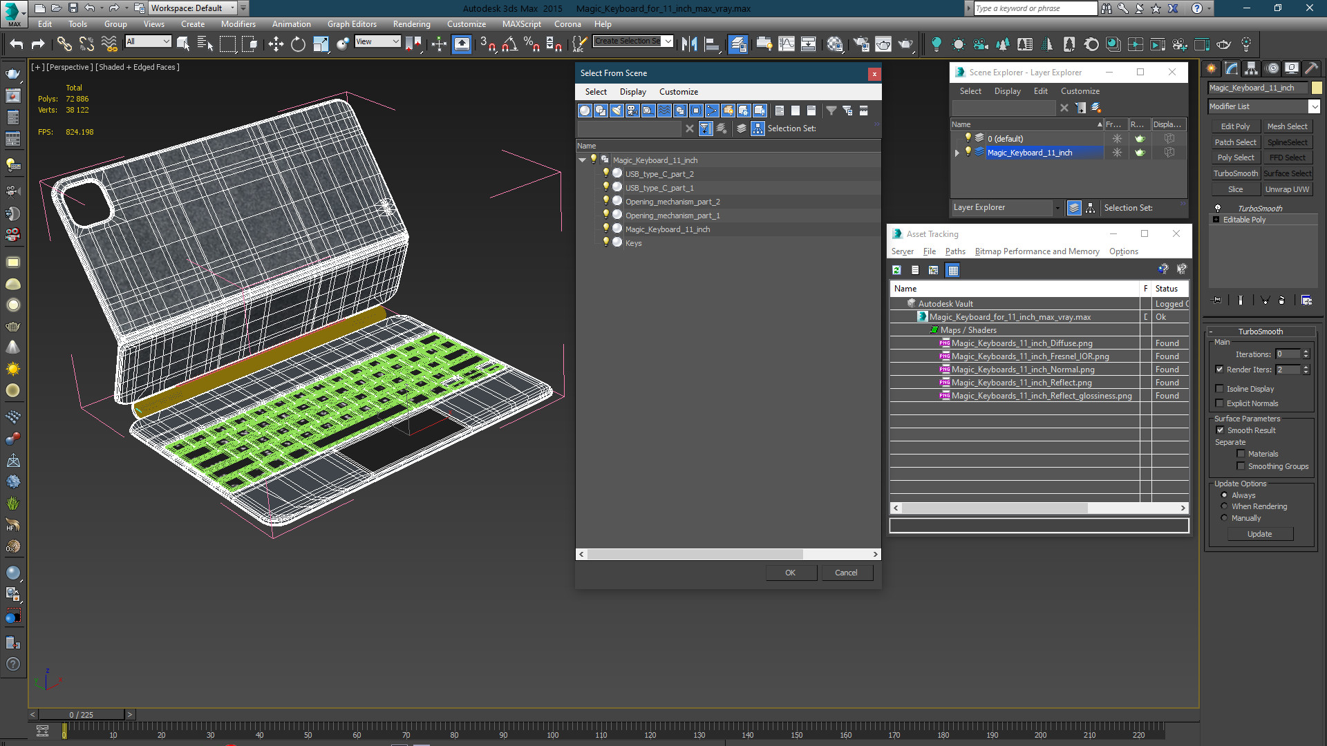The height and width of the screenshot is (746, 1327).
Task: Open the Motion command panel tab
Action: (x=1272, y=68)
